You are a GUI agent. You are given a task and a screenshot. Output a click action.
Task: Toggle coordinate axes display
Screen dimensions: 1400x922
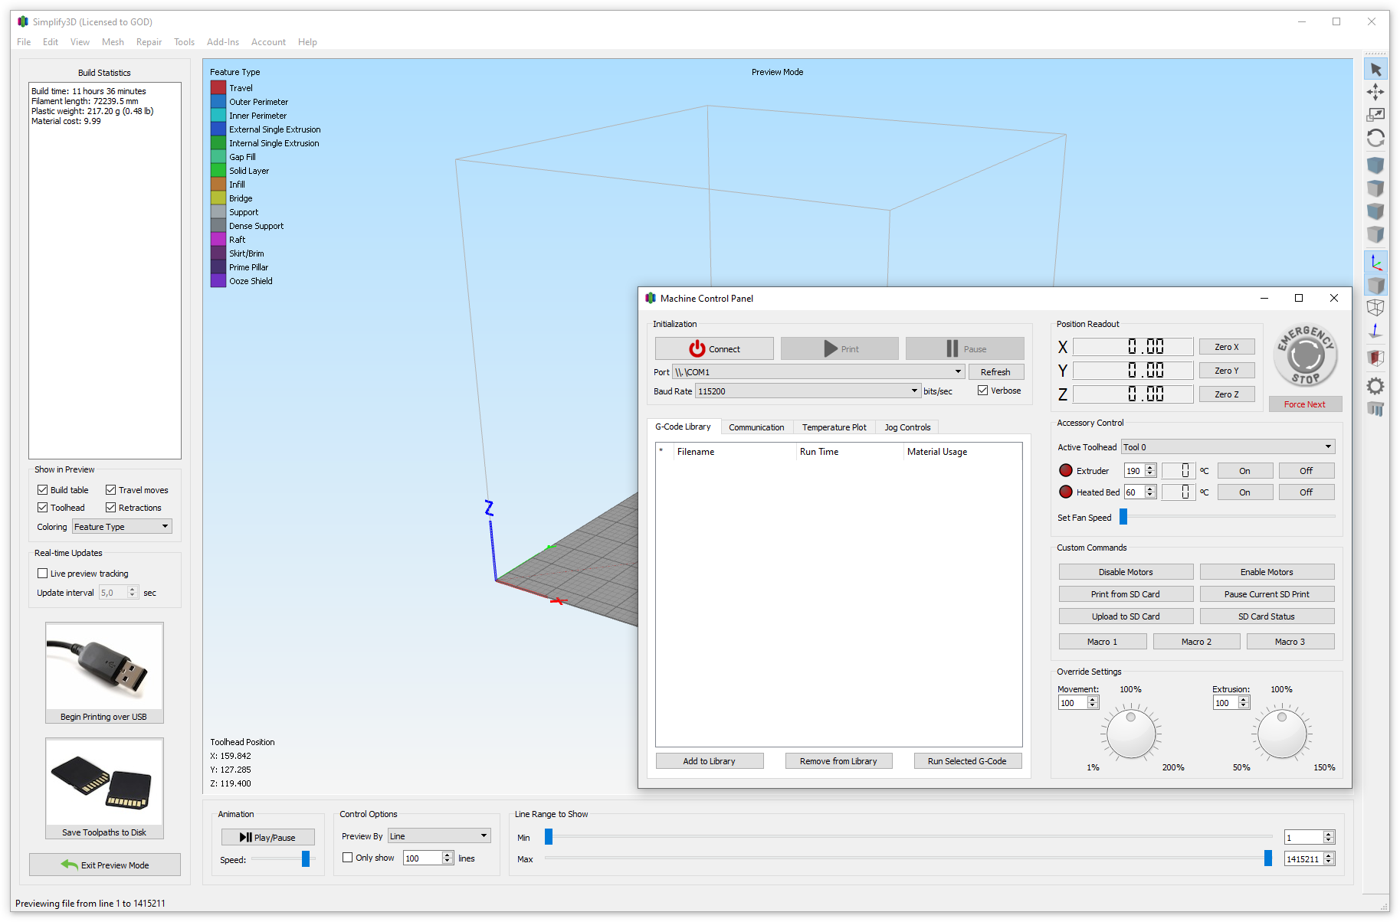click(x=1375, y=263)
